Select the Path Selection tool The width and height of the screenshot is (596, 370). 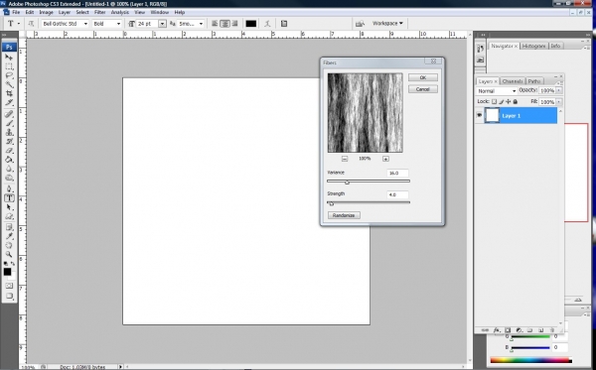(x=9, y=207)
